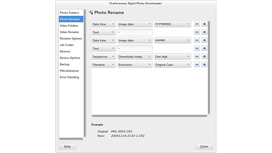
Task: Expand the Original Case dropdown
Action: (x=173, y=65)
